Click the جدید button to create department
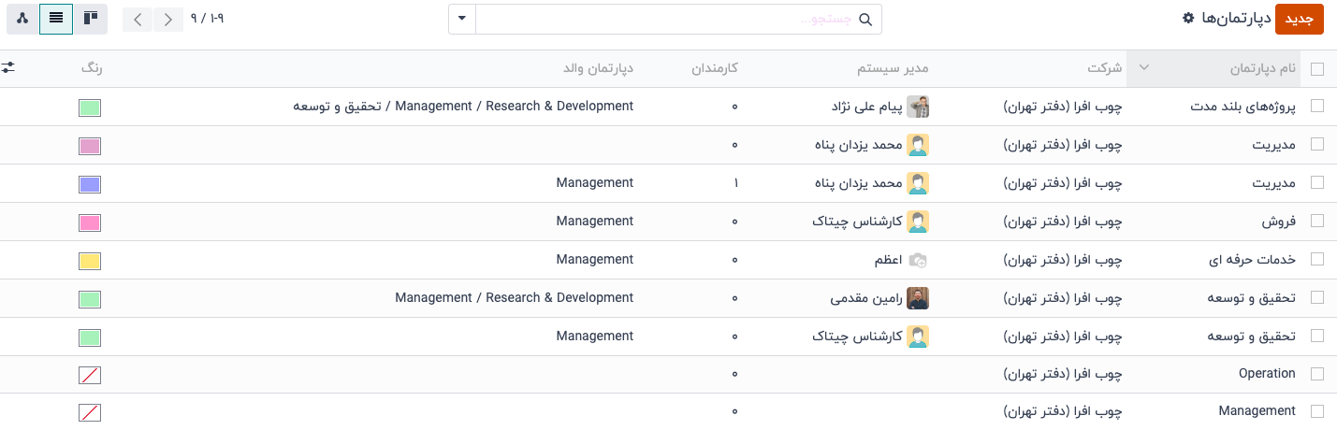 point(1301,19)
